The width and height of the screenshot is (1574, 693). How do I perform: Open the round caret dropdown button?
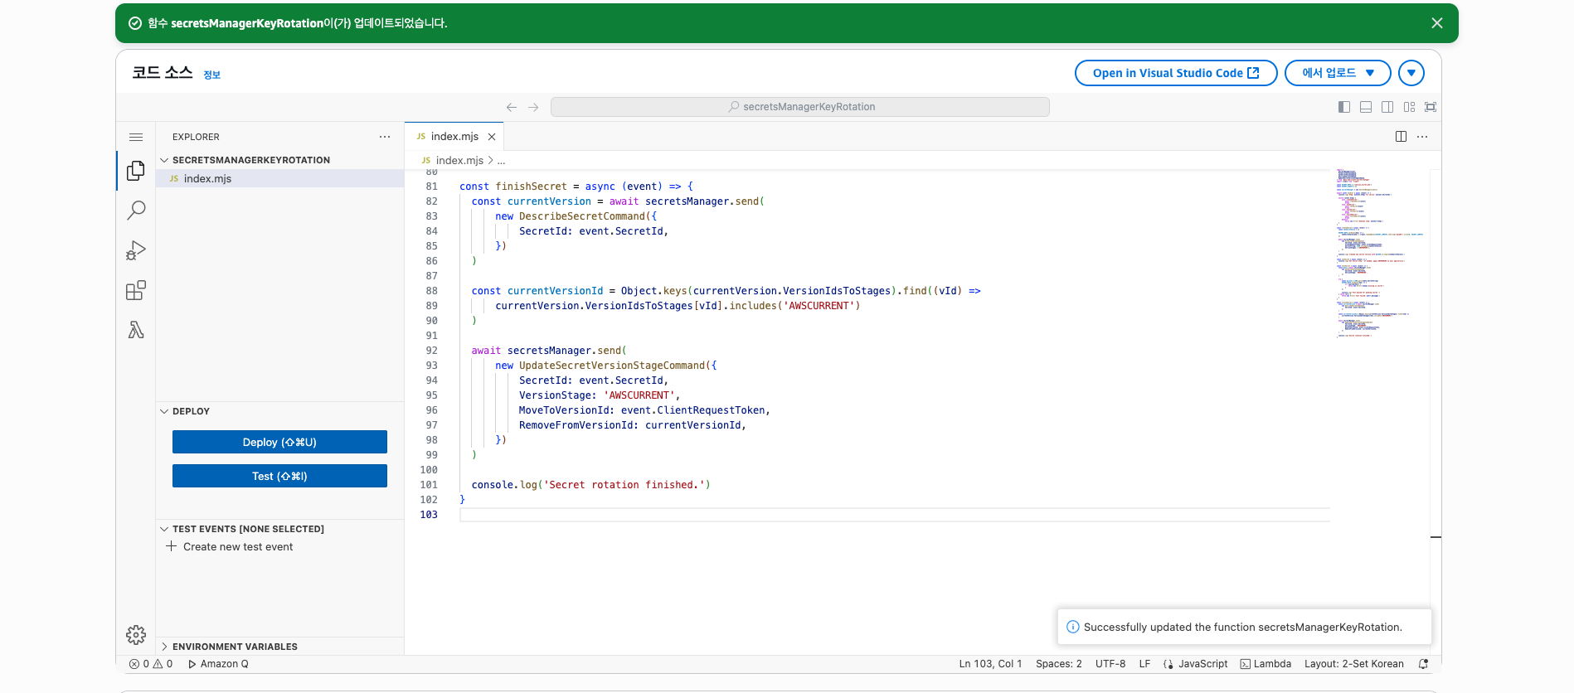pyautogui.click(x=1411, y=73)
